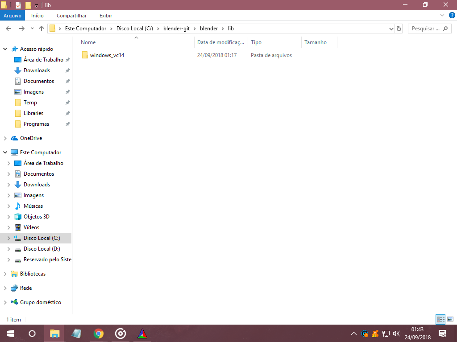Image resolution: width=457 pixels, height=342 pixels.
Task: Open the network tray icon
Action: [386, 334]
